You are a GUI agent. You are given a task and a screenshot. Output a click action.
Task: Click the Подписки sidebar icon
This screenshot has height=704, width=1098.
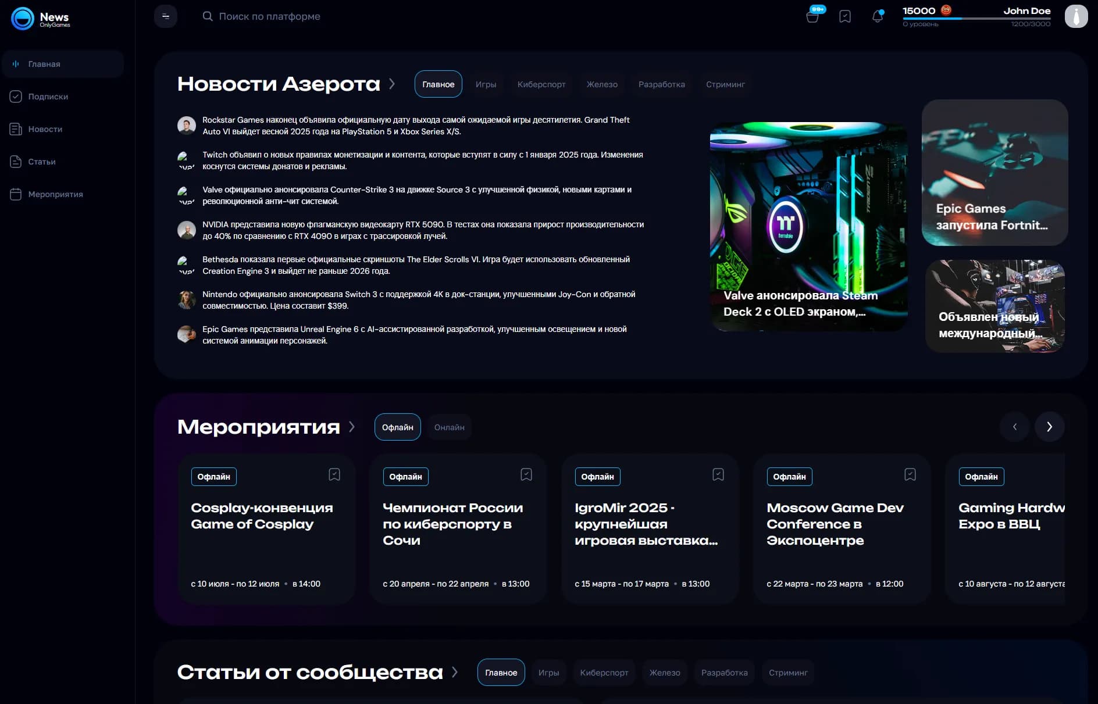(16, 97)
